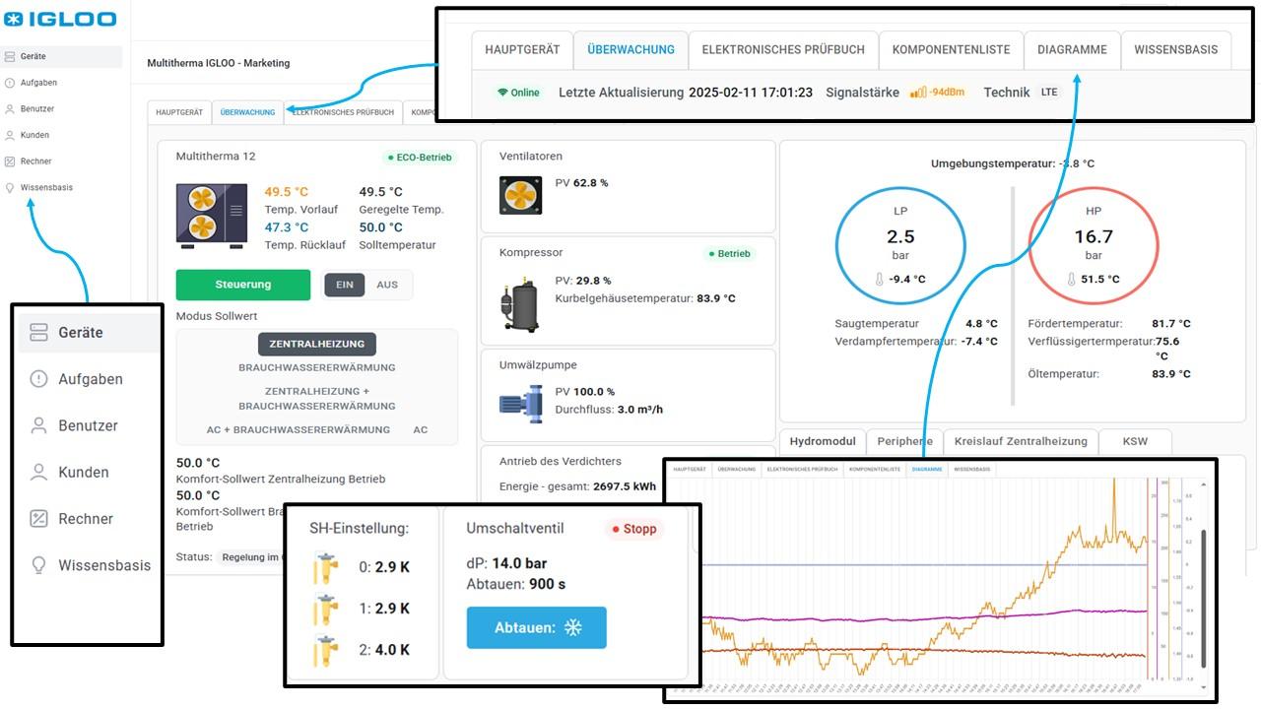Click the Umwälzpumpe blue pump icon
Screen dimensions: 1261x709
(x=520, y=403)
